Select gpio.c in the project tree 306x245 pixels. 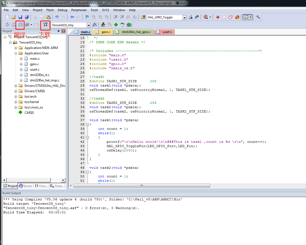pyautogui.click(x=34, y=64)
